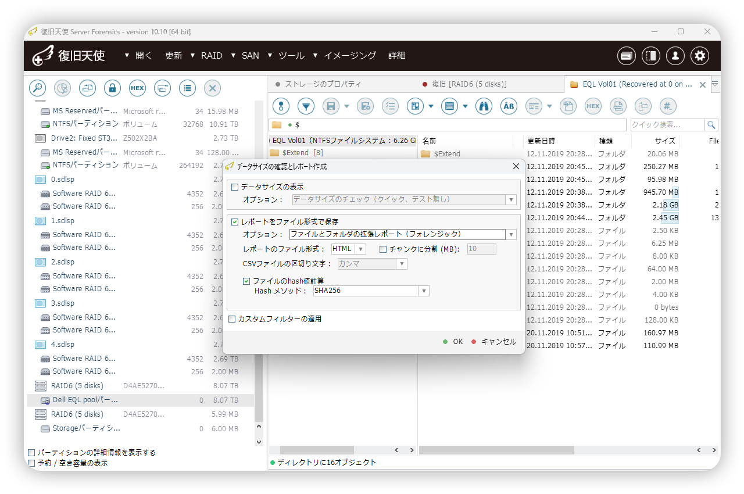Image resolution: width=744 pixels, height=494 pixels.
Task: Open settings gear icon in header
Action: point(700,56)
